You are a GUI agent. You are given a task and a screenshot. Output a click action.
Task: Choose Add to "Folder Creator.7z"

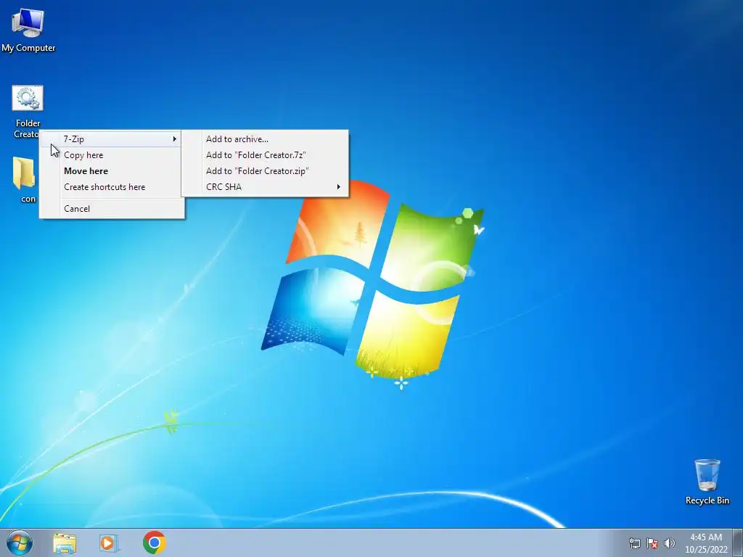tap(266, 155)
